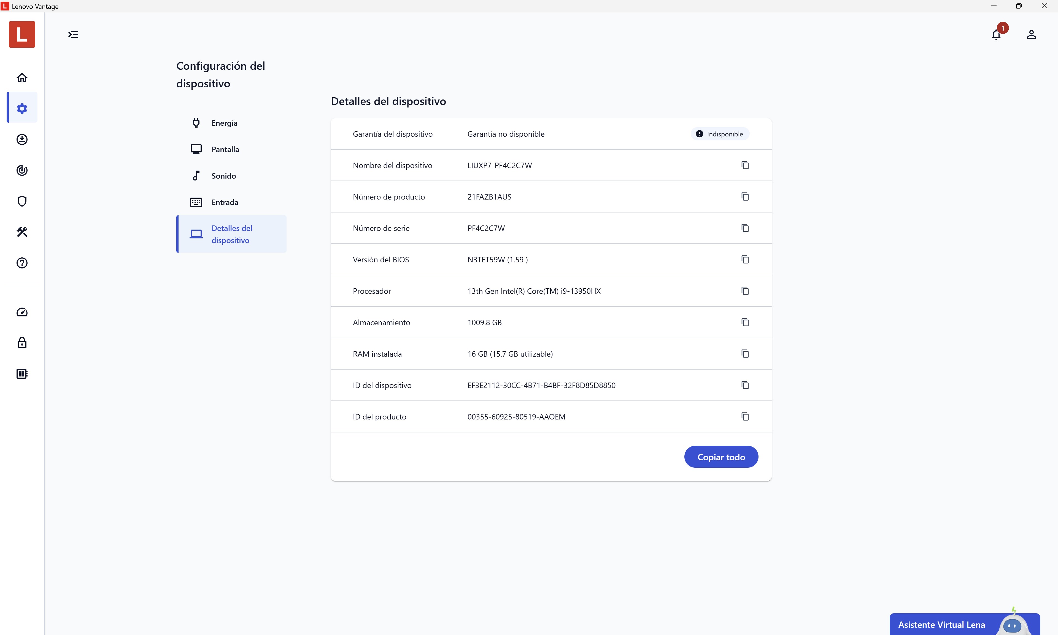Click RAM value 16 GB text
The height and width of the screenshot is (635, 1058).
(510, 354)
